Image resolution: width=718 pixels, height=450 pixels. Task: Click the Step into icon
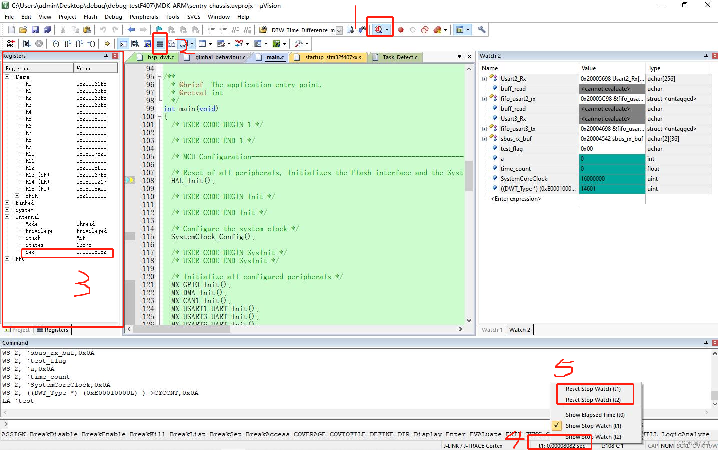click(56, 44)
